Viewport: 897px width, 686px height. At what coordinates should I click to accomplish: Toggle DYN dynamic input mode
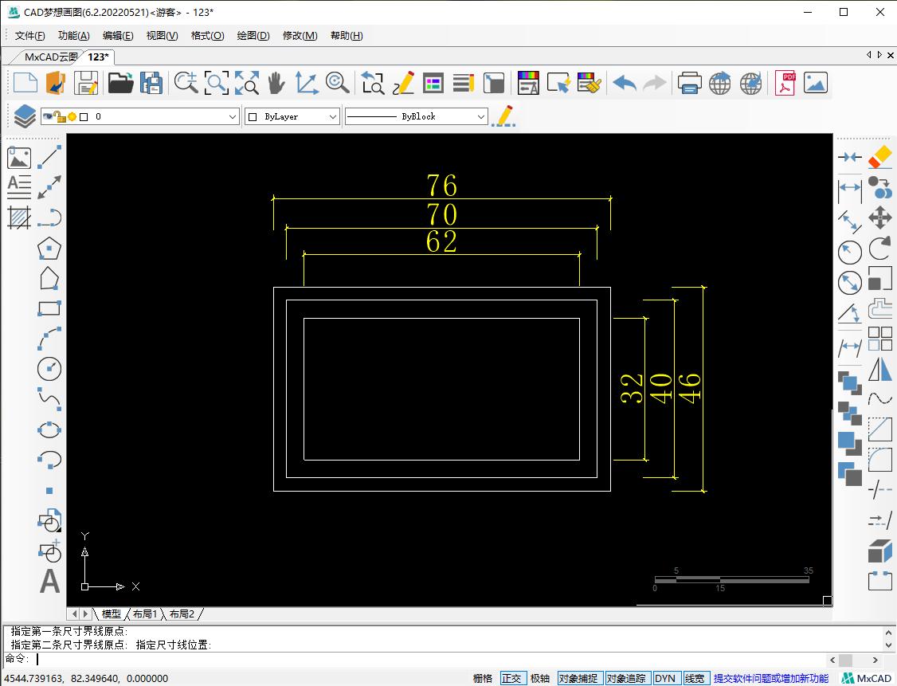point(664,678)
